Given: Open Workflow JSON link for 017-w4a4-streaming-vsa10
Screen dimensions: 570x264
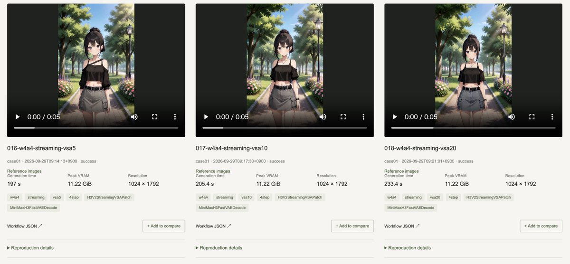Looking at the screenshot, I should [213, 226].
